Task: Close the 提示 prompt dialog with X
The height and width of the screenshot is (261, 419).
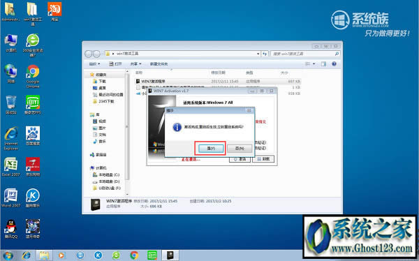Action: [249, 110]
